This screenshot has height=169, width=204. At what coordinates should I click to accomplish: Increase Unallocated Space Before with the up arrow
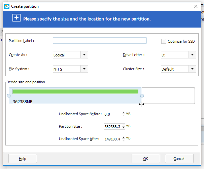coord(124,113)
